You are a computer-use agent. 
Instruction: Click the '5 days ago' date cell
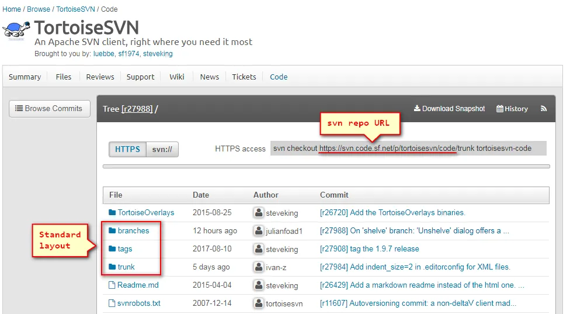tap(211, 267)
